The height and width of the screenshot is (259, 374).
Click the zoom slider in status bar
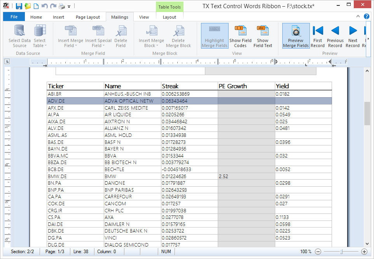[x=341, y=252]
